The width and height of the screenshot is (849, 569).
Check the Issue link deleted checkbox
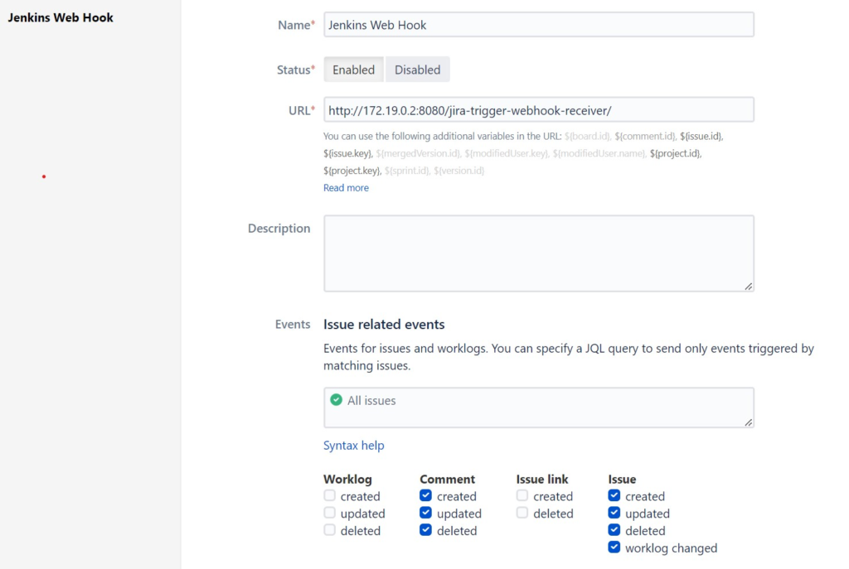tap(522, 514)
